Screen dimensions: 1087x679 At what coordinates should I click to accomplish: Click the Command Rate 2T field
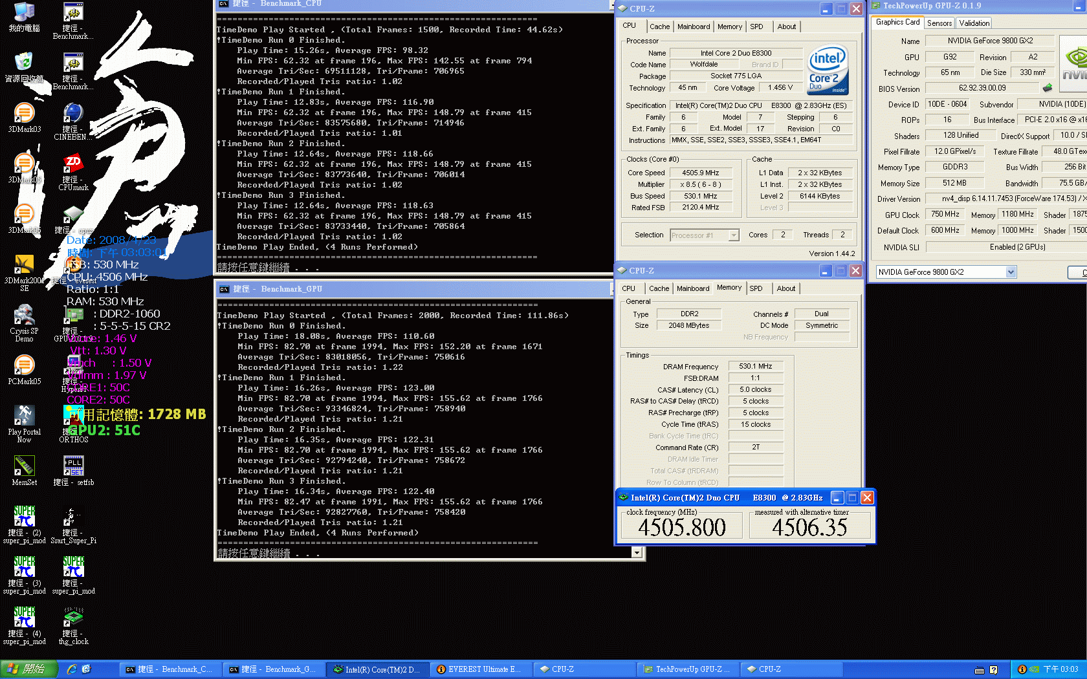pos(756,447)
